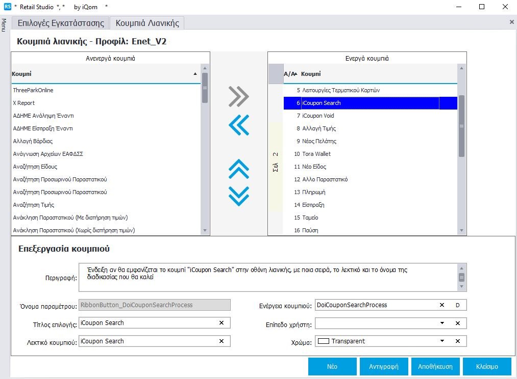Click the D button next to Ενέργεια κουμπιού

[x=458, y=305]
